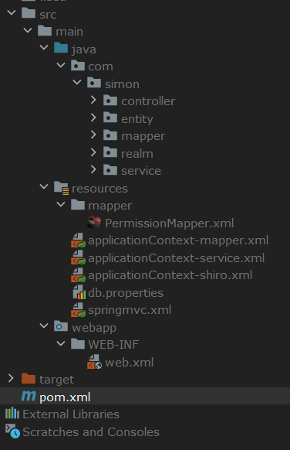Click the orange target folder icon
The height and width of the screenshot is (450, 290).
click(x=29, y=379)
